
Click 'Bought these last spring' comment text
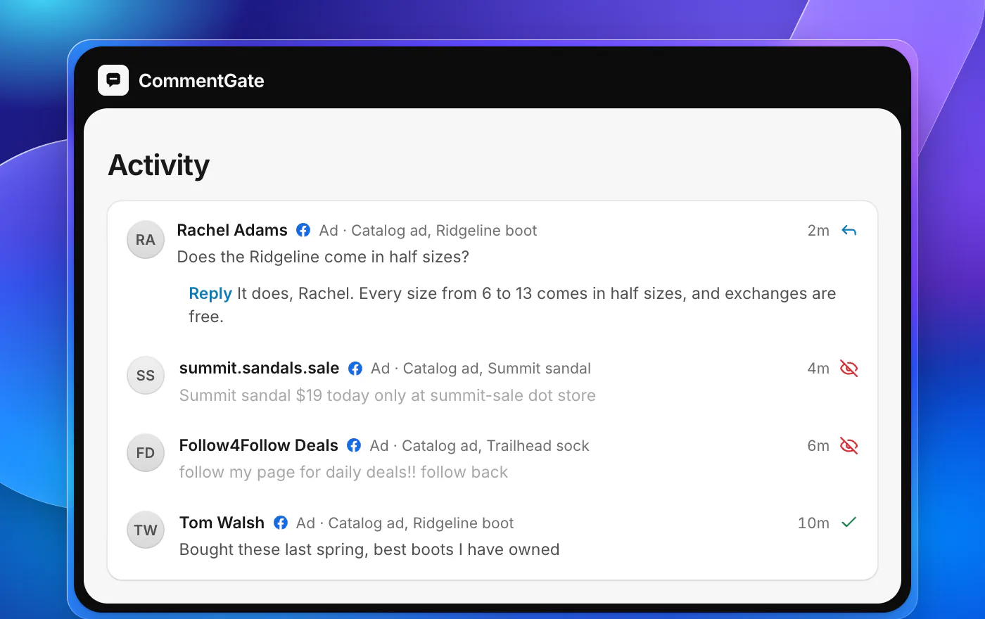click(x=369, y=549)
